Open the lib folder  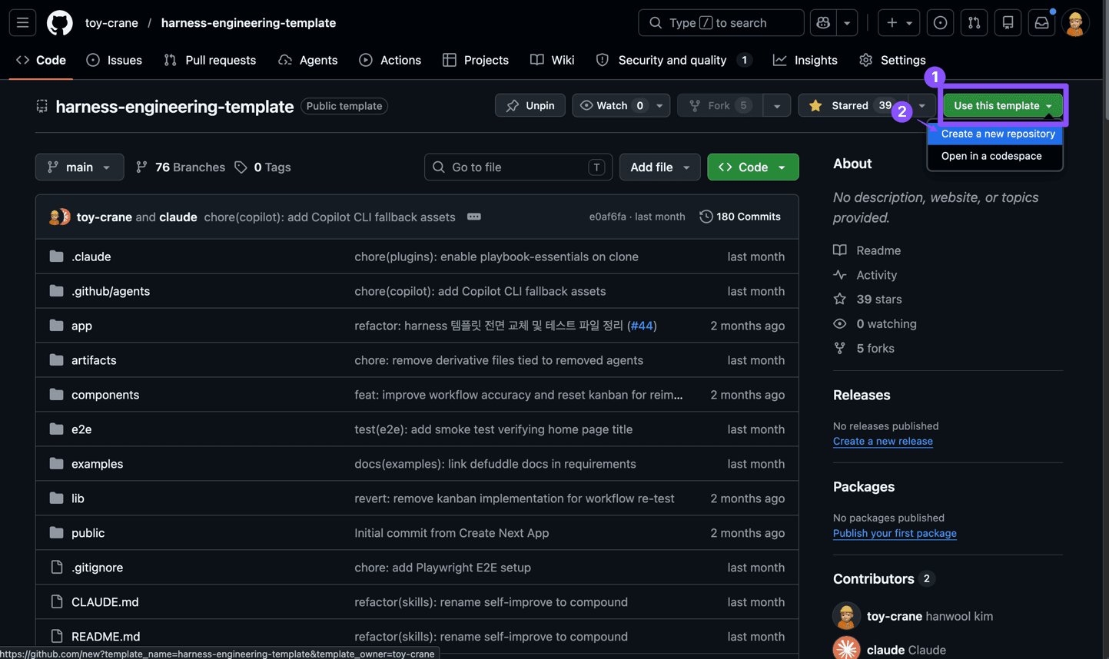(x=78, y=498)
